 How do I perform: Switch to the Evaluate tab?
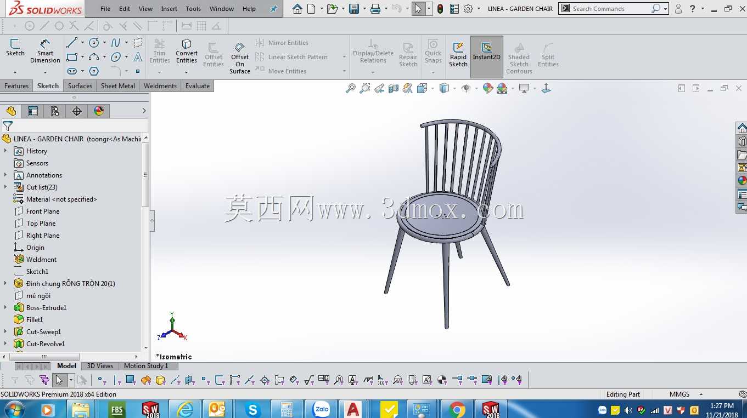coord(198,86)
